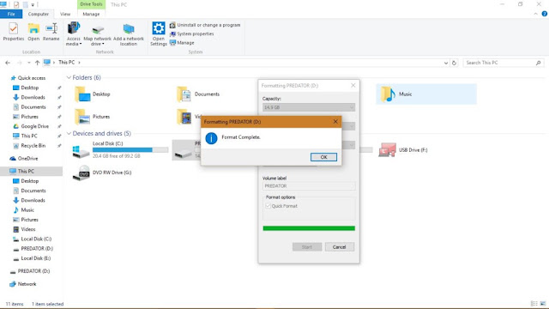Open the address bar history dropdown
Image resolution: width=549 pixels, height=309 pixels.
click(x=446, y=63)
